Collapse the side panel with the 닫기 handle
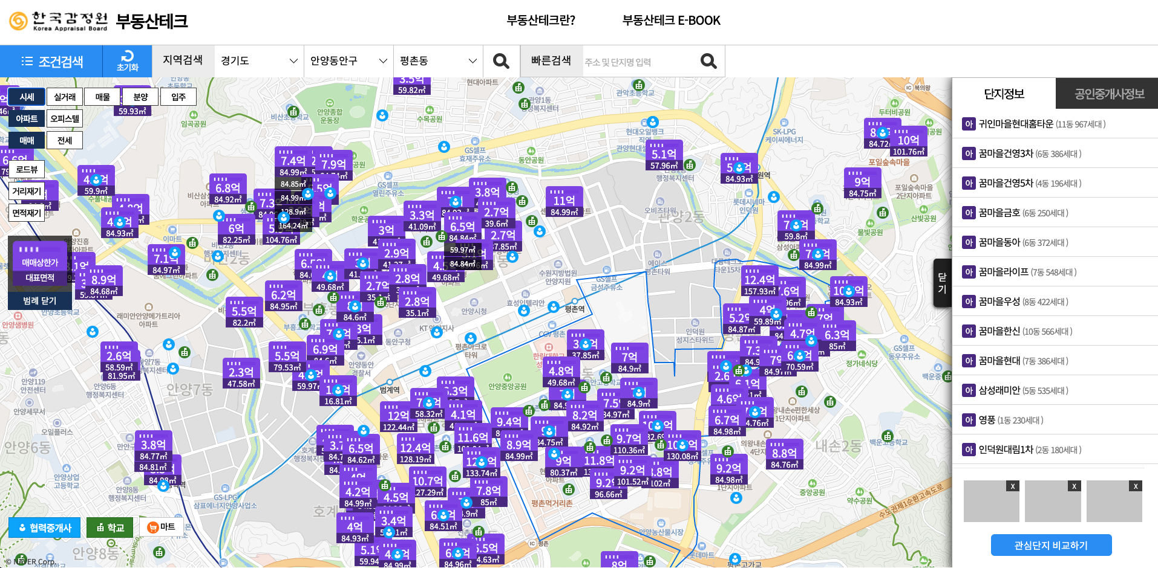 (942, 283)
